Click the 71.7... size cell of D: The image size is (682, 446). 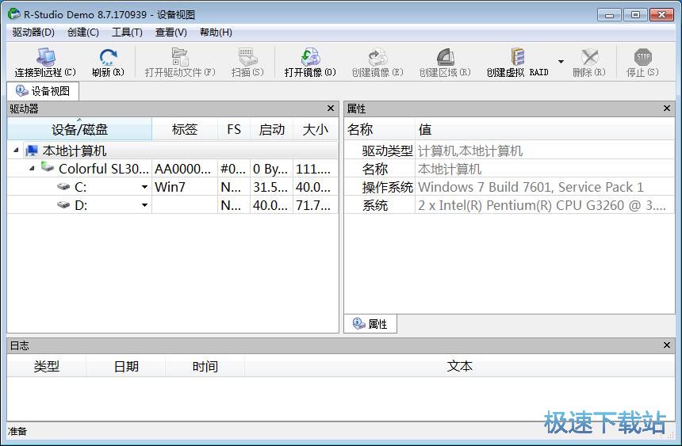pos(316,204)
